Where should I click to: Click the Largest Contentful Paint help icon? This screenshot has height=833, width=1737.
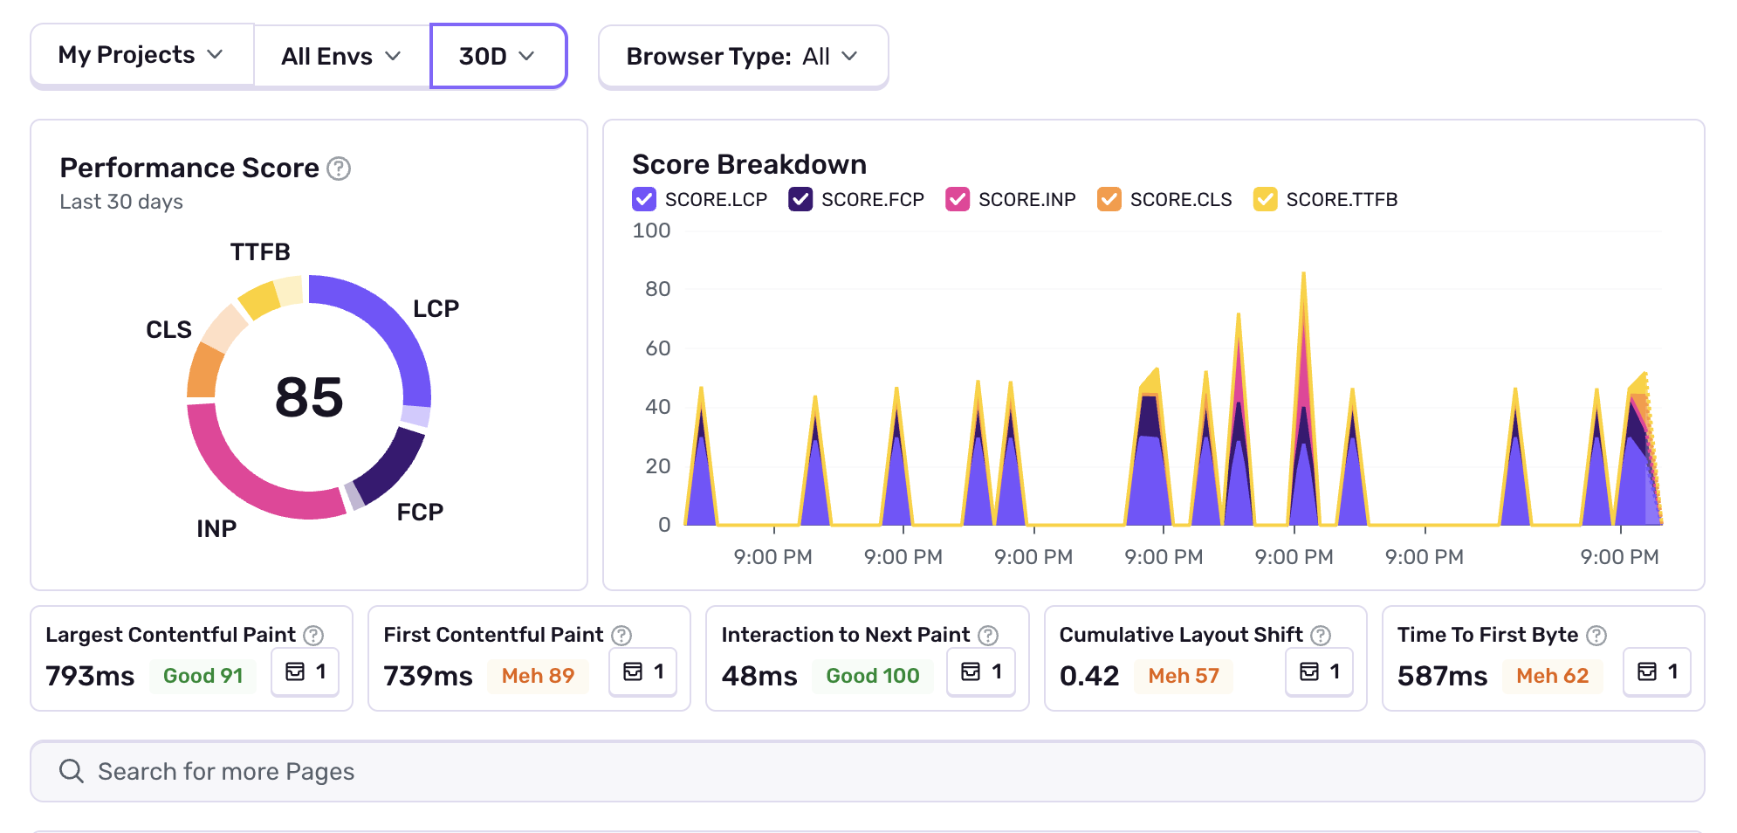pos(313,636)
